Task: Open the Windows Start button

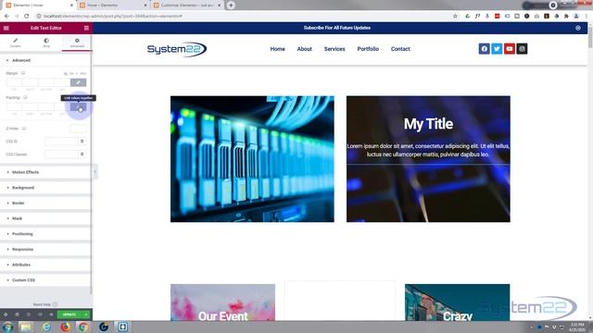Action: (7, 327)
